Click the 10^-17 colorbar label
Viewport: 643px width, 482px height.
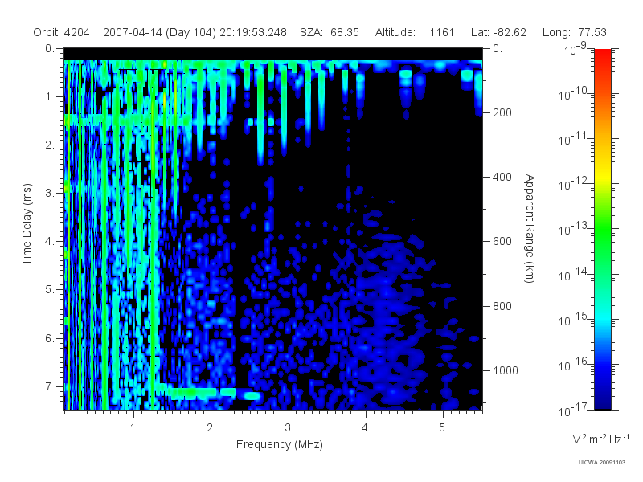pyautogui.click(x=574, y=410)
